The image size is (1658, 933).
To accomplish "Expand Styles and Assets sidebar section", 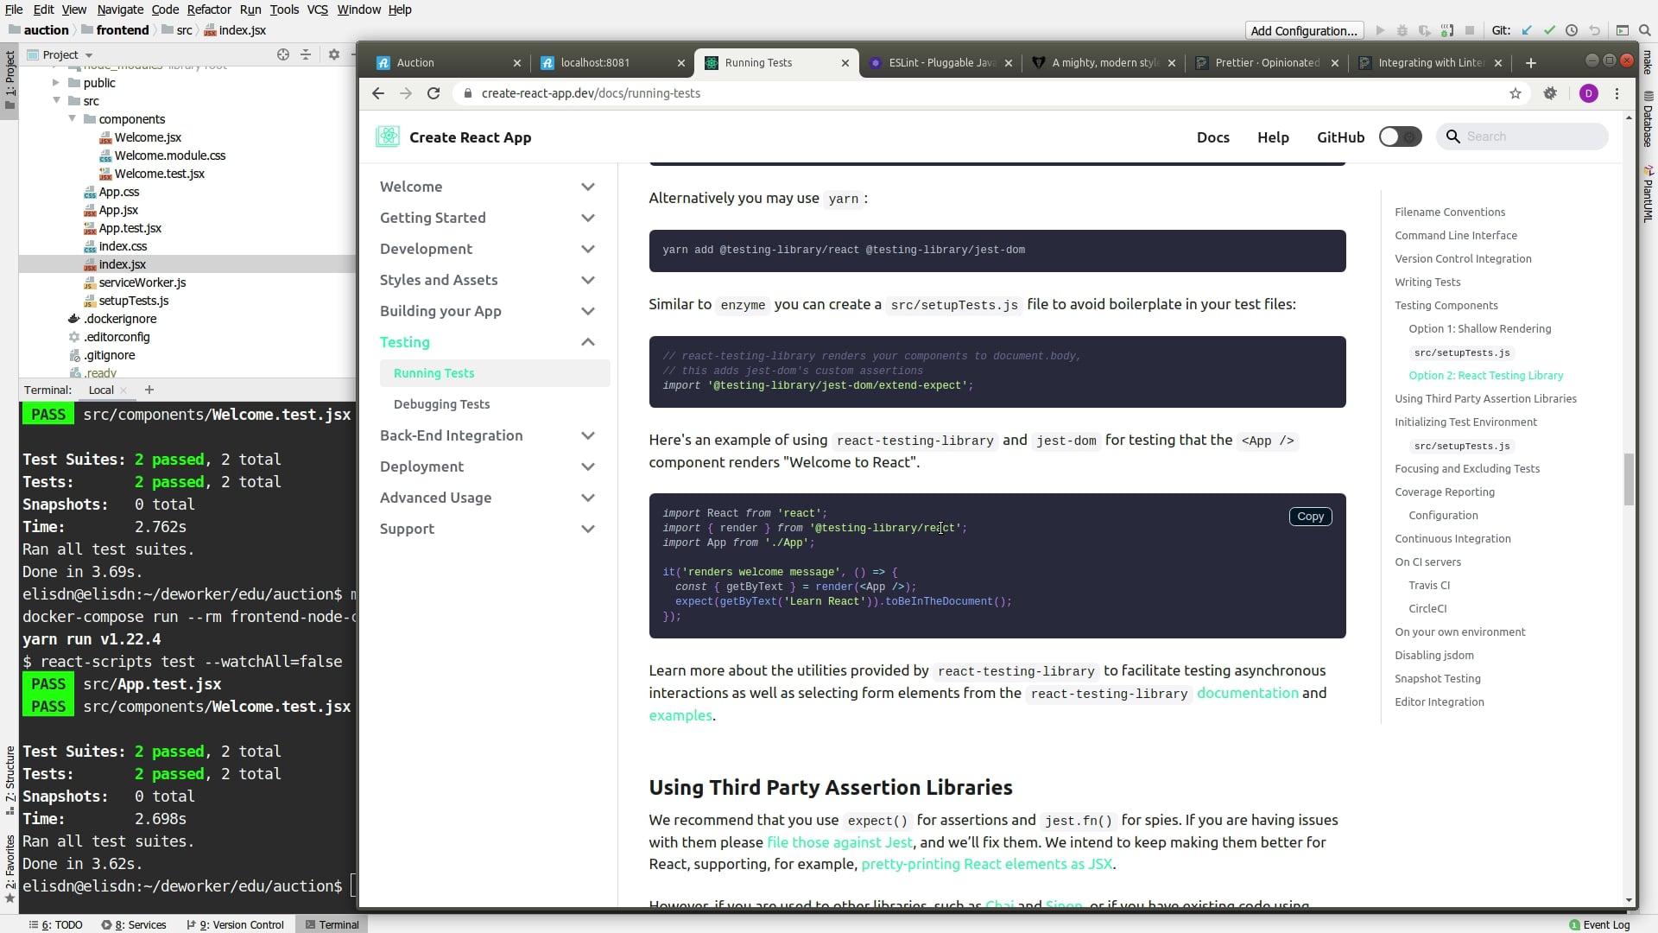I will (588, 280).
